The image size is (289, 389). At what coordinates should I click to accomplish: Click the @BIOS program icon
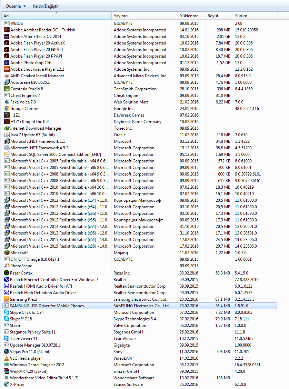[7, 23]
